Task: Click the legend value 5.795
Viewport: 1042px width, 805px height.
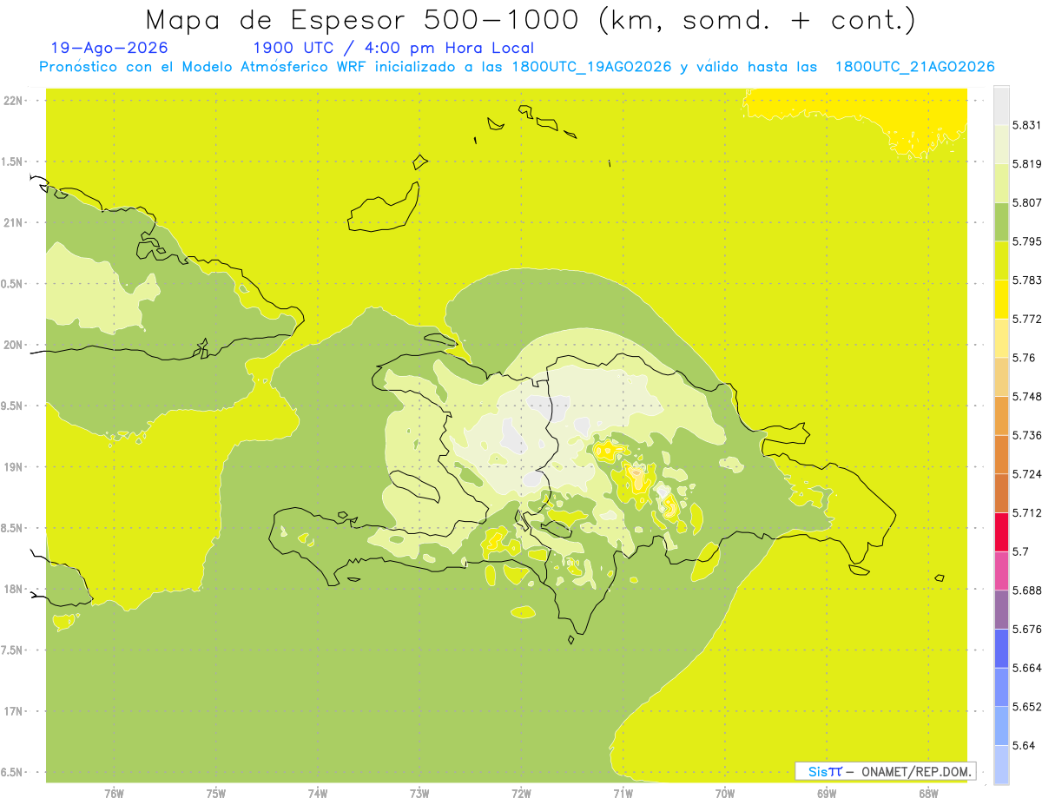Action: (x=1027, y=241)
